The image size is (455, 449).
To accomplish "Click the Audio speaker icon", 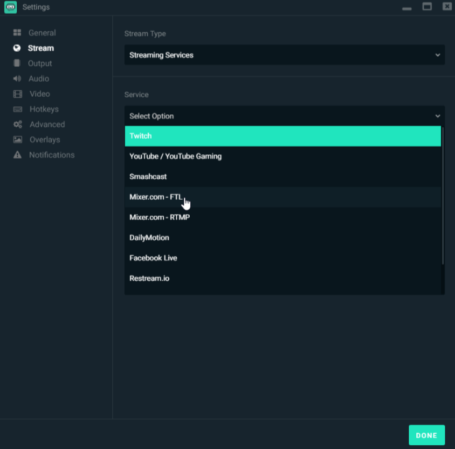I will (17, 79).
